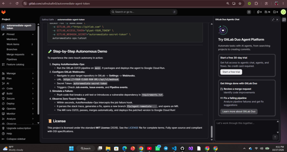Click the send arrow in Duo chat
Screen dimensions: 287x152
(275, 137)
